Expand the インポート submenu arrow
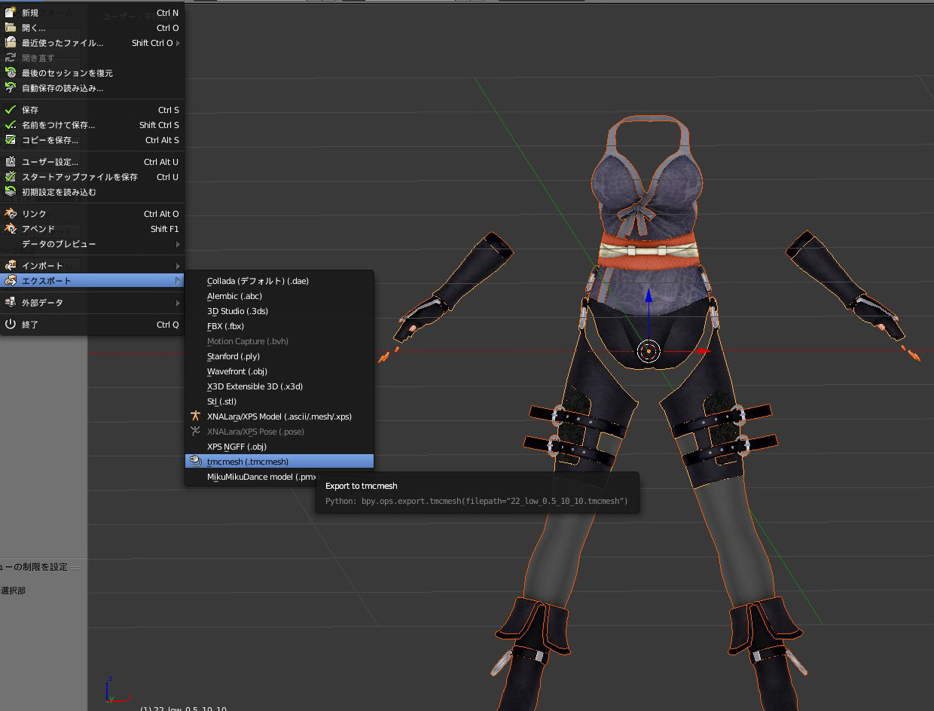This screenshot has height=711, width=934. coord(179,266)
